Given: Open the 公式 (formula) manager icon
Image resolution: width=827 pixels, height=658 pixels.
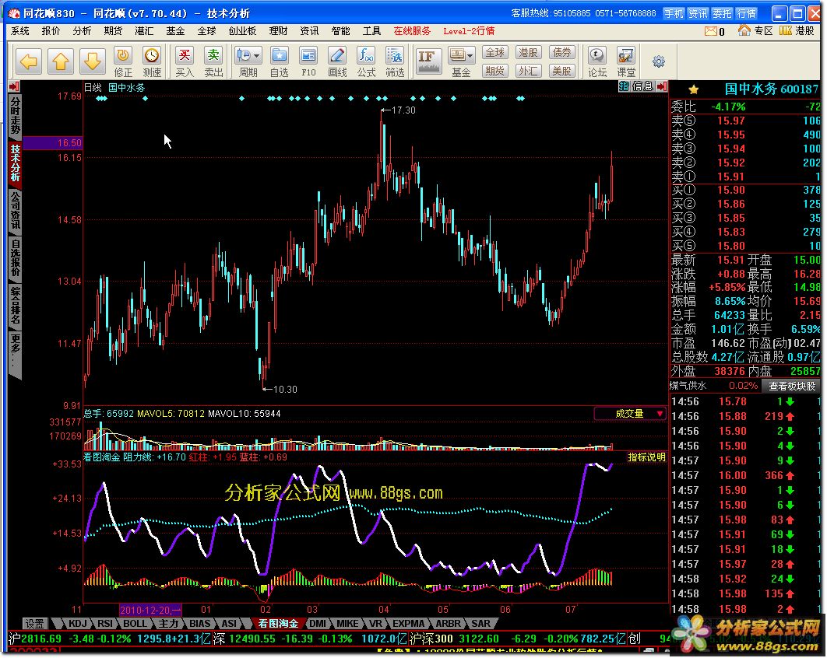Looking at the screenshot, I should 366,61.
